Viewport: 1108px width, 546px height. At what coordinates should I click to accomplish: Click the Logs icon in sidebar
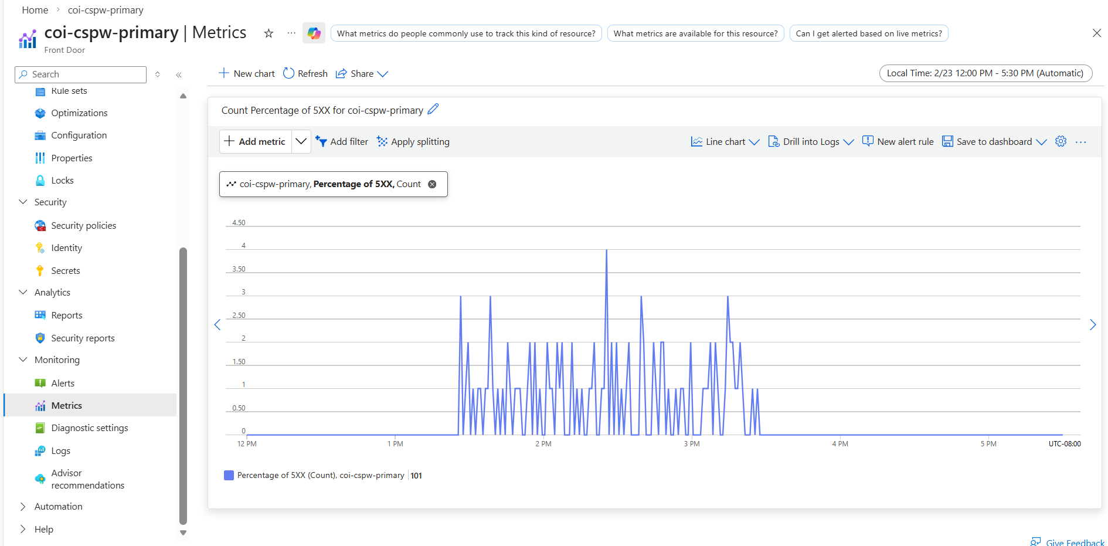[40, 450]
